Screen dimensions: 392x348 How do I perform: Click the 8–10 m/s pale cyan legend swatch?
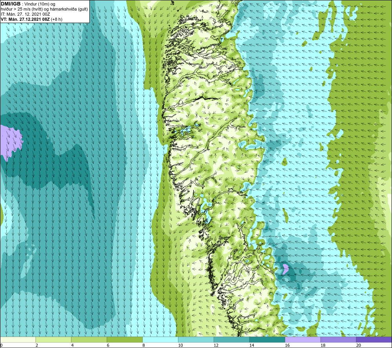(160, 339)
